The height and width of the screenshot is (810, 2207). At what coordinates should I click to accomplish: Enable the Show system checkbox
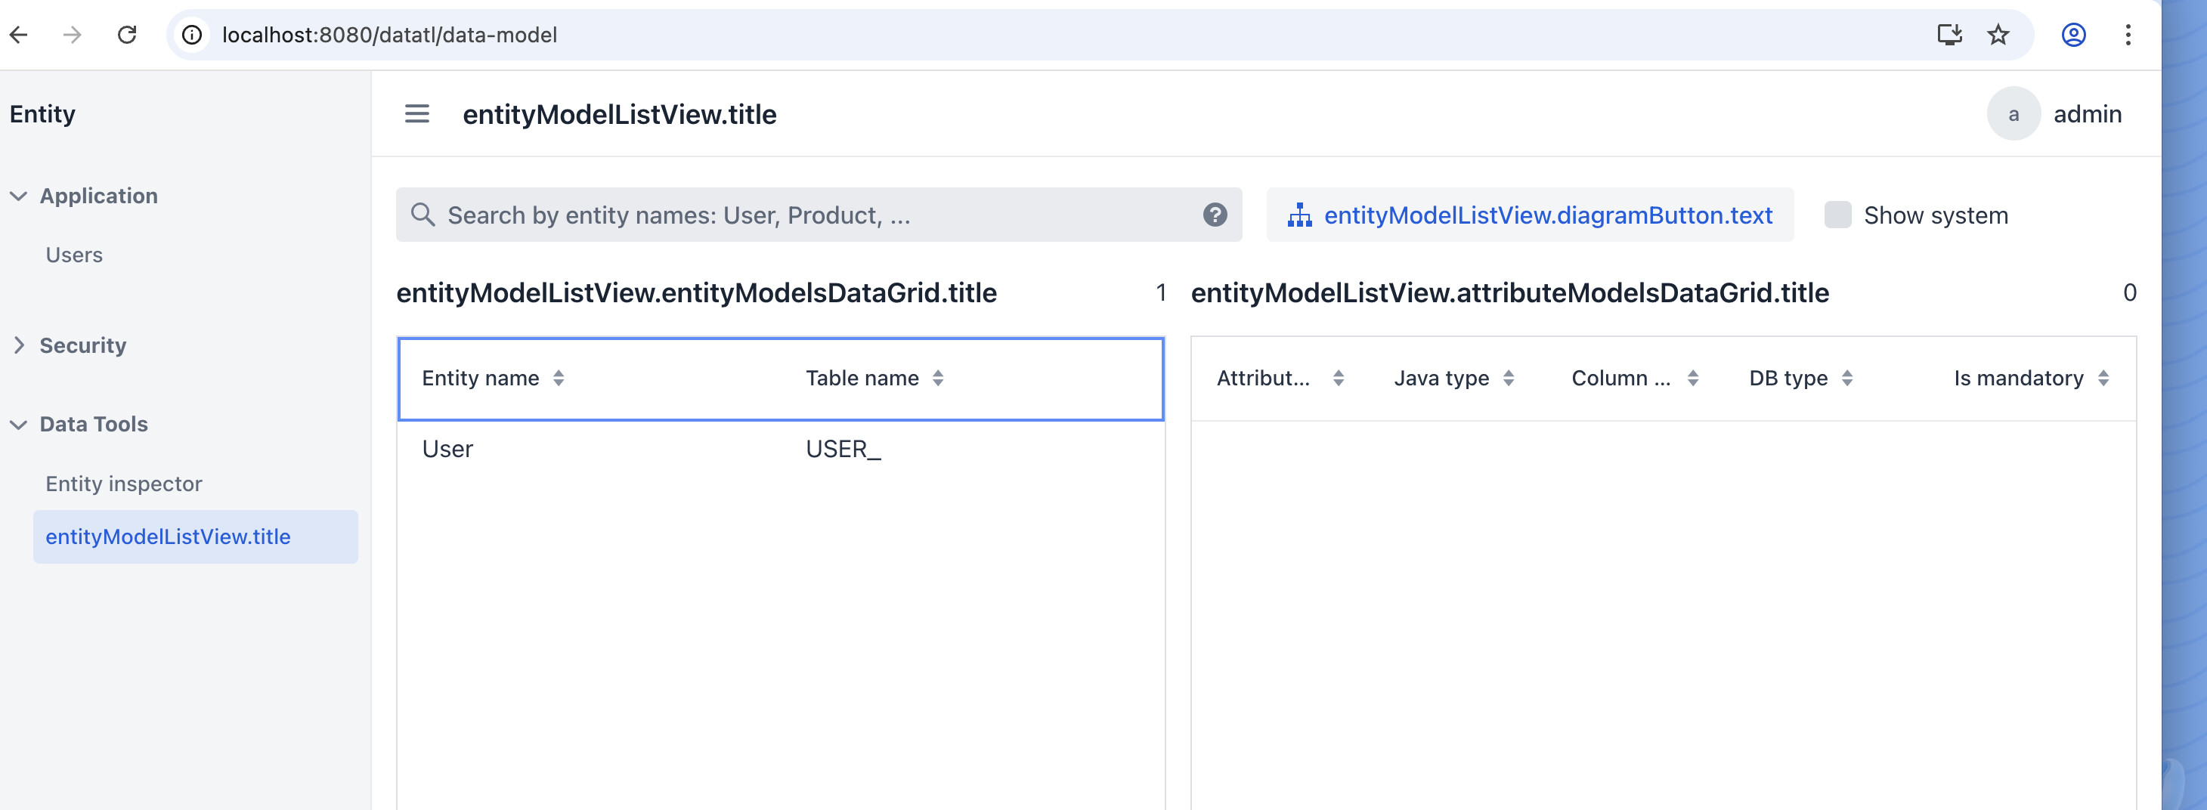click(x=1837, y=215)
